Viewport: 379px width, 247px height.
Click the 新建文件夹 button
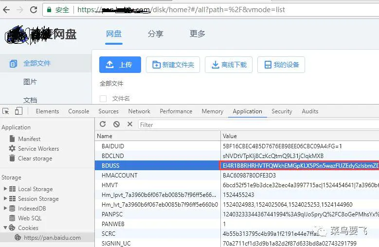click(173, 65)
